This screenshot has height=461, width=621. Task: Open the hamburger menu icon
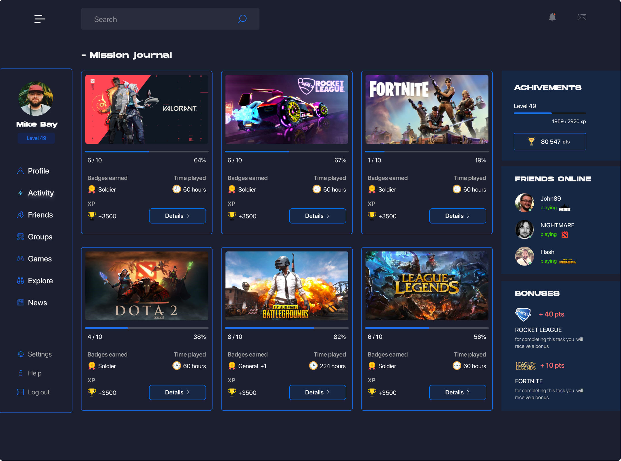pyautogui.click(x=40, y=19)
